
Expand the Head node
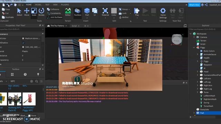click(198, 72)
